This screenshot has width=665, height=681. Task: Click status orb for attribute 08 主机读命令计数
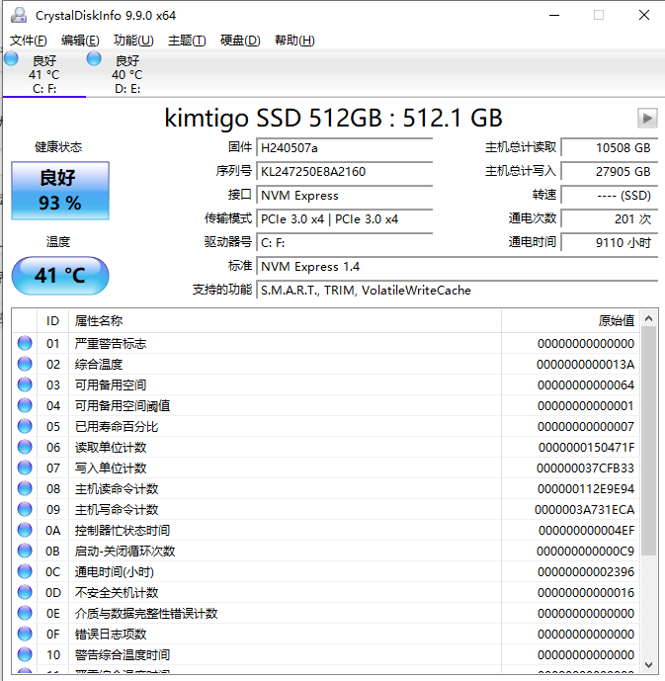coord(25,488)
